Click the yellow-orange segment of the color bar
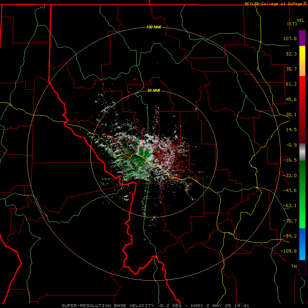The image size is (308, 308). coord(302,61)
